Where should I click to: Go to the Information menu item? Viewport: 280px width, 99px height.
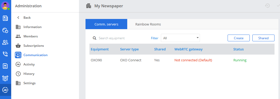point(33,27)
